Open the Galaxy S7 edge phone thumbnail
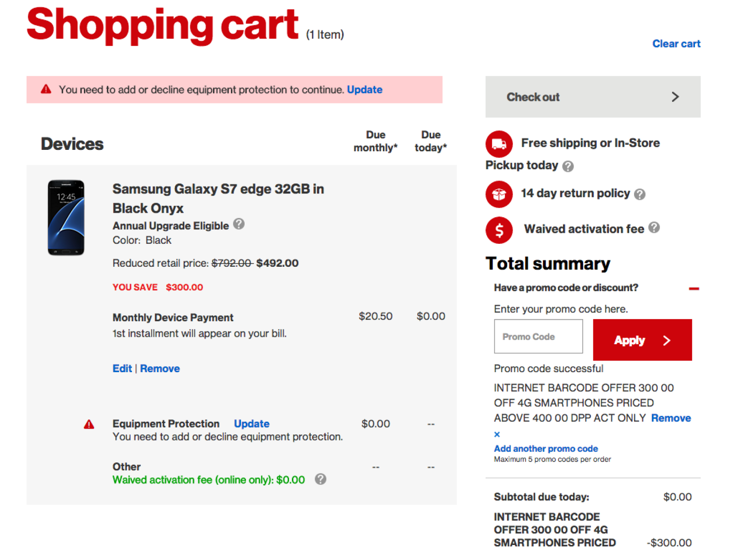Screen dimensions: 733x550 (66, 218)
